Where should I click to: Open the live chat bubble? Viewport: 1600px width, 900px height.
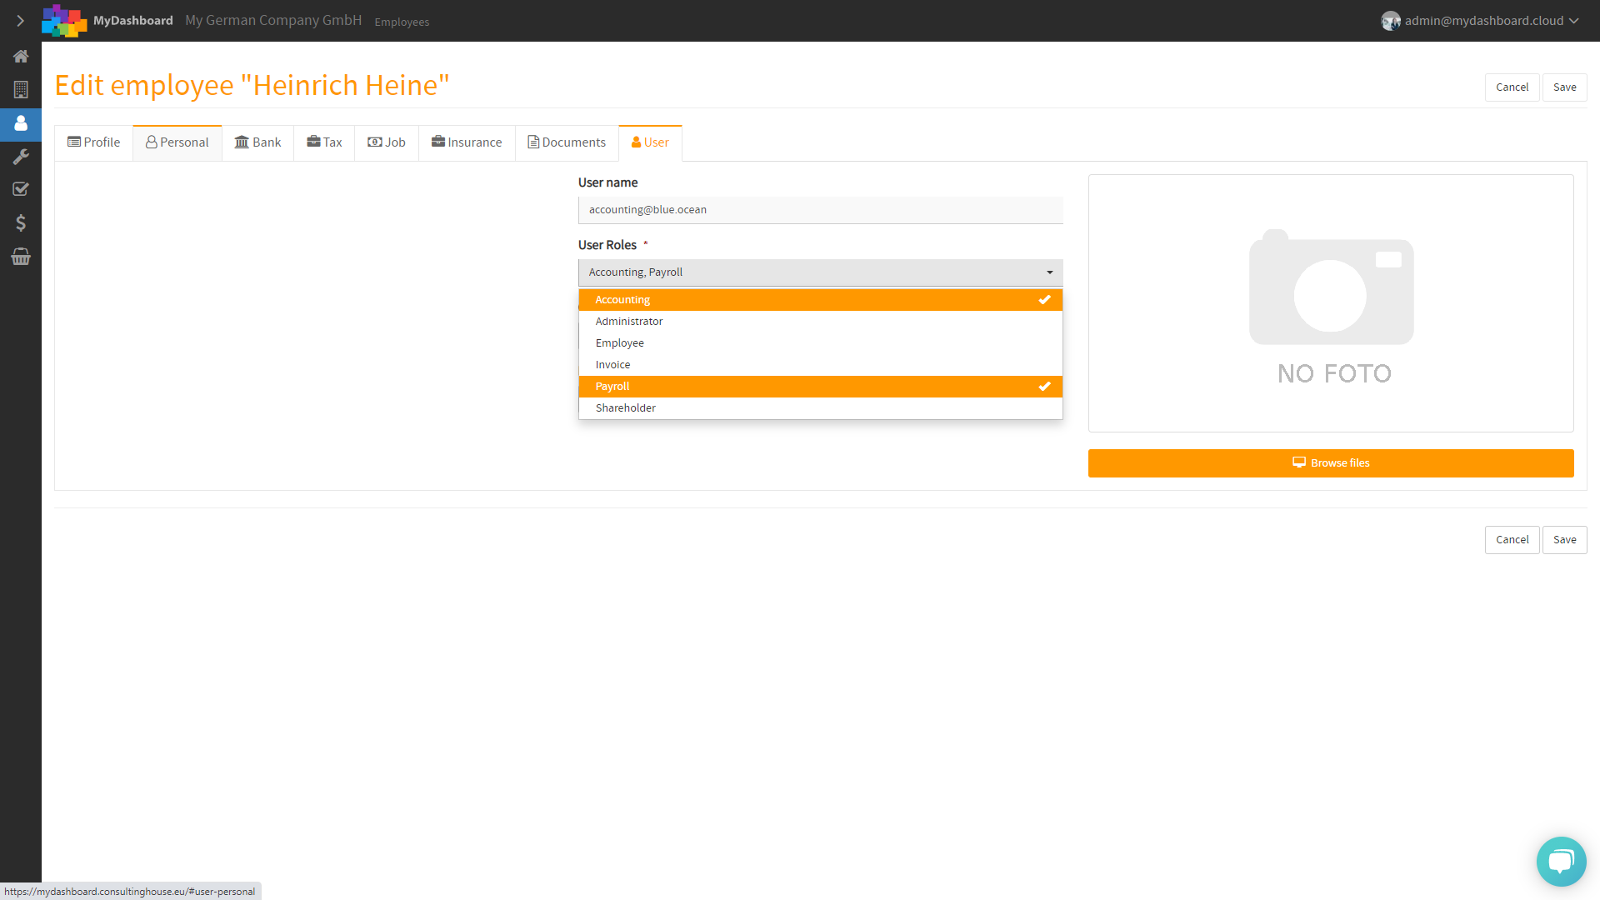(1561, 862)
